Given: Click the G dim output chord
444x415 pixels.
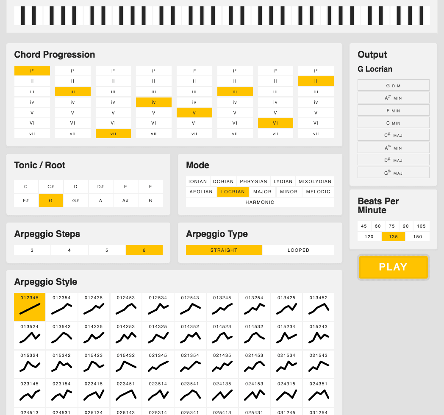Looking at the screenshot, I should coord(393,85).
